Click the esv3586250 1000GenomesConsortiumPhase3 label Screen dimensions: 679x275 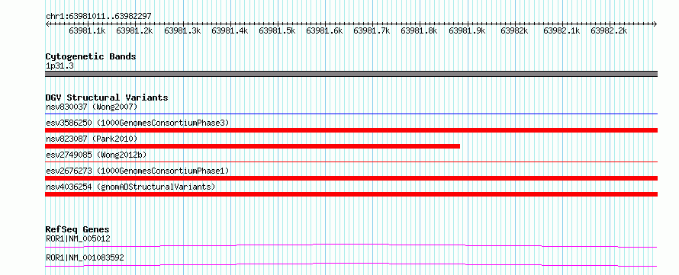click(x=137, y=123)
